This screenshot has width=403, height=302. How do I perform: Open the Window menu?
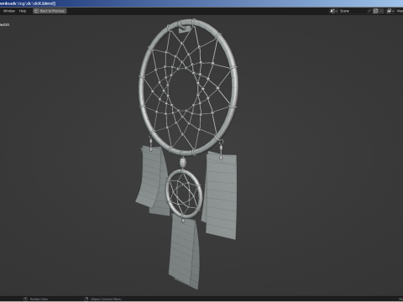pyautogui.click(x=9, y=11)
